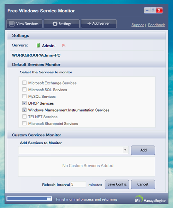Image resolution: width=173 pixels, height=208 pixels.
Task: Enable Microsoft Exchange Services checkbox
Action: coord(24,83)
